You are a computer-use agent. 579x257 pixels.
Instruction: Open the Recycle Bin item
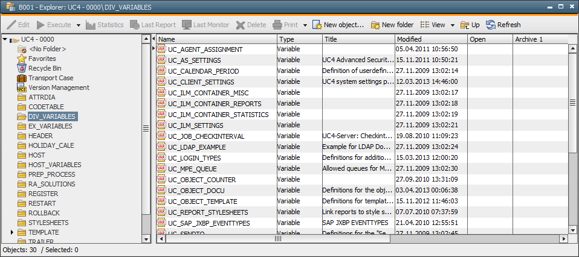39,68
